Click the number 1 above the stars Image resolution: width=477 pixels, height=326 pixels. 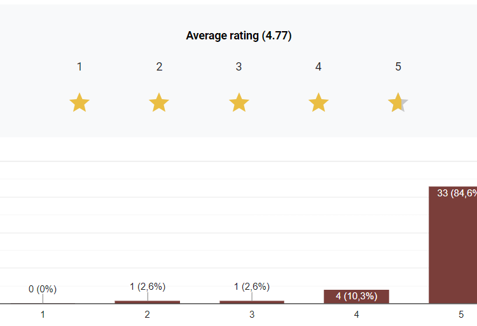(x=79, y=67)
